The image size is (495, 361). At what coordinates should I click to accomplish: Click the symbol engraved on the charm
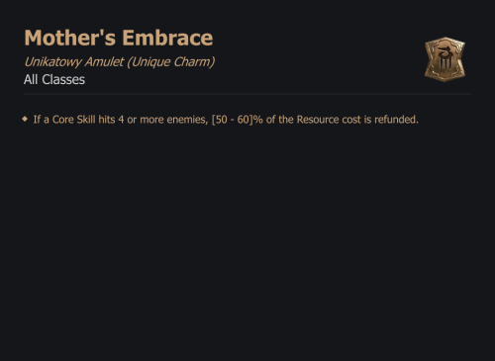click(x=445, y=60)
